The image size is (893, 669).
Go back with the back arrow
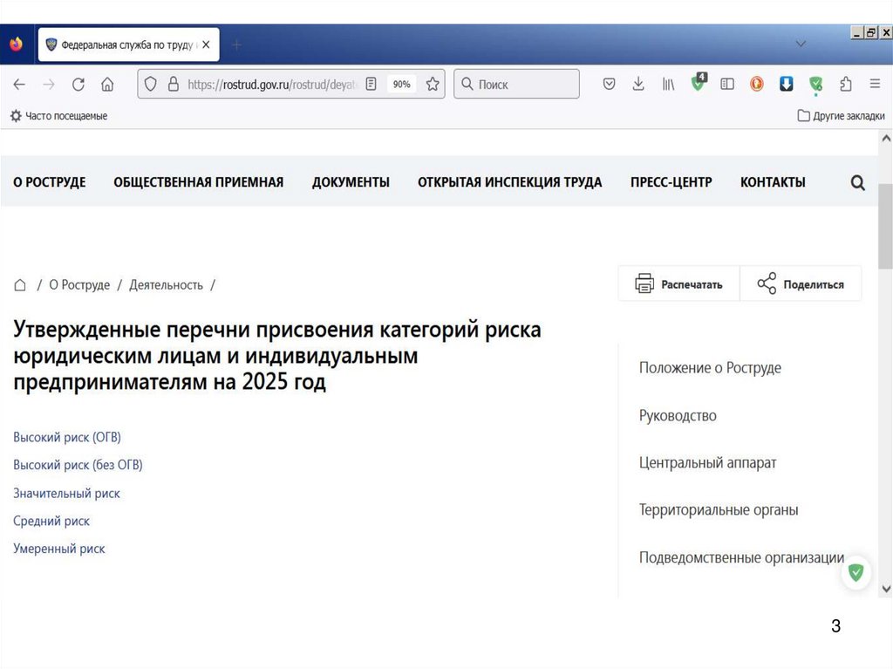tap(19, 85)
